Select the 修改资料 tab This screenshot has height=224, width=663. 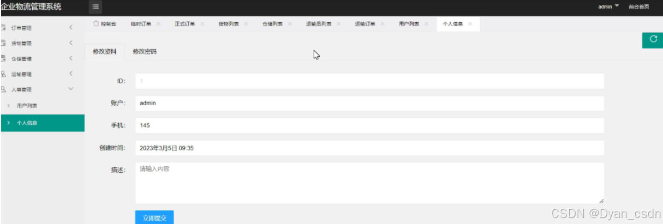click(105, 52)
